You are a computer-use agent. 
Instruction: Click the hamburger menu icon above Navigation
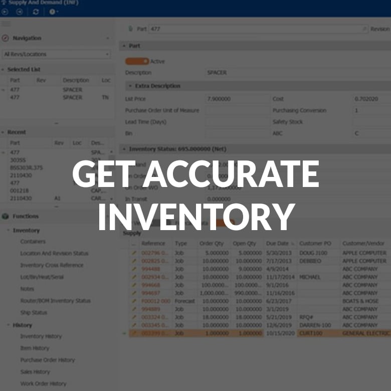(x=6, y=24)
